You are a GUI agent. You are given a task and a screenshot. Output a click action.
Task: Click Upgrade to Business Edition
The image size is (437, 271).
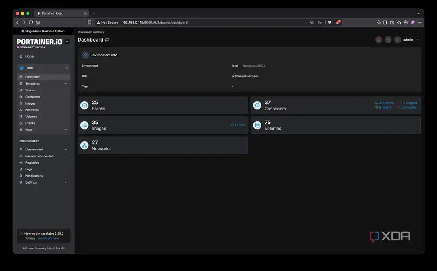tap(43, 31)
